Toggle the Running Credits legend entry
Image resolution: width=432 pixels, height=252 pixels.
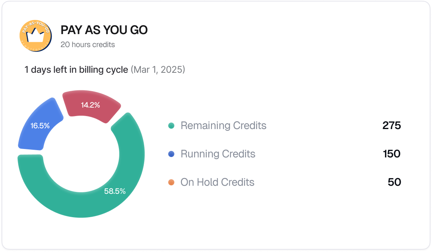[x=218, y=154]
